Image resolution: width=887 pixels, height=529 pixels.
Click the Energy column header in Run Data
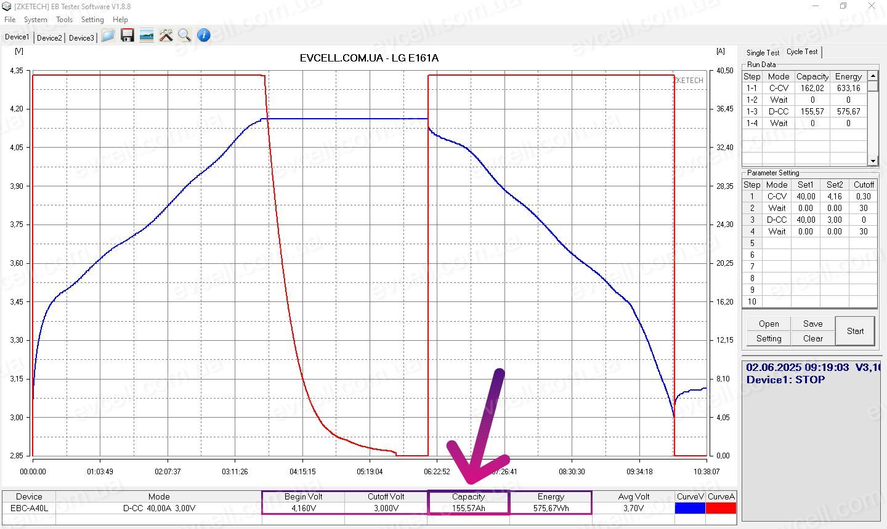tap(848, 76)
